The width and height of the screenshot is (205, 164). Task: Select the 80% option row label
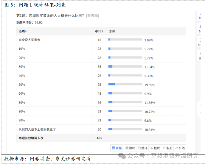pos(22,111)
